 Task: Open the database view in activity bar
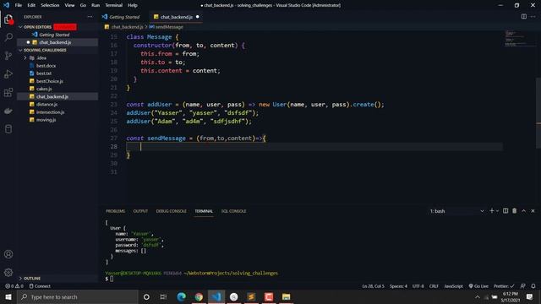pos(8,129)
